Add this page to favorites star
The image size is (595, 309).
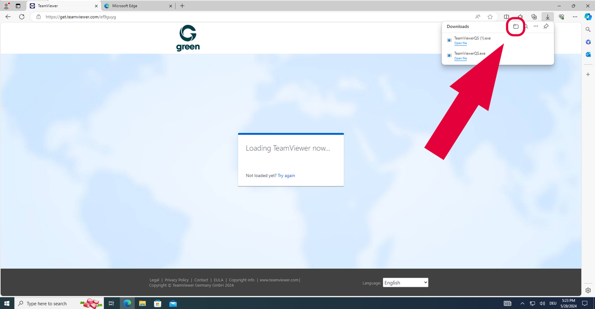(x=490, y=17)
